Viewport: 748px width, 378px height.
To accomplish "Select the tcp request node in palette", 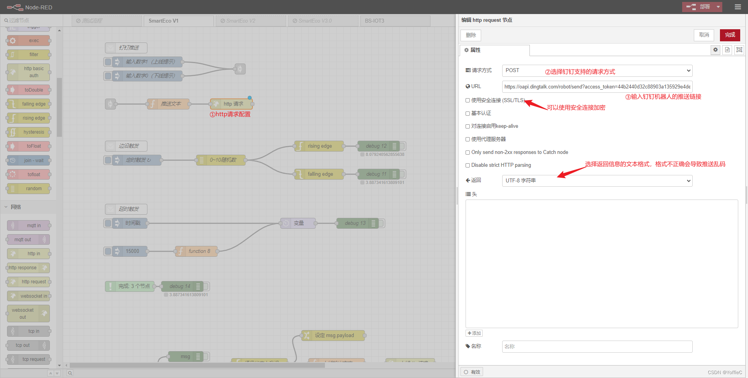I will click(28, 359).
